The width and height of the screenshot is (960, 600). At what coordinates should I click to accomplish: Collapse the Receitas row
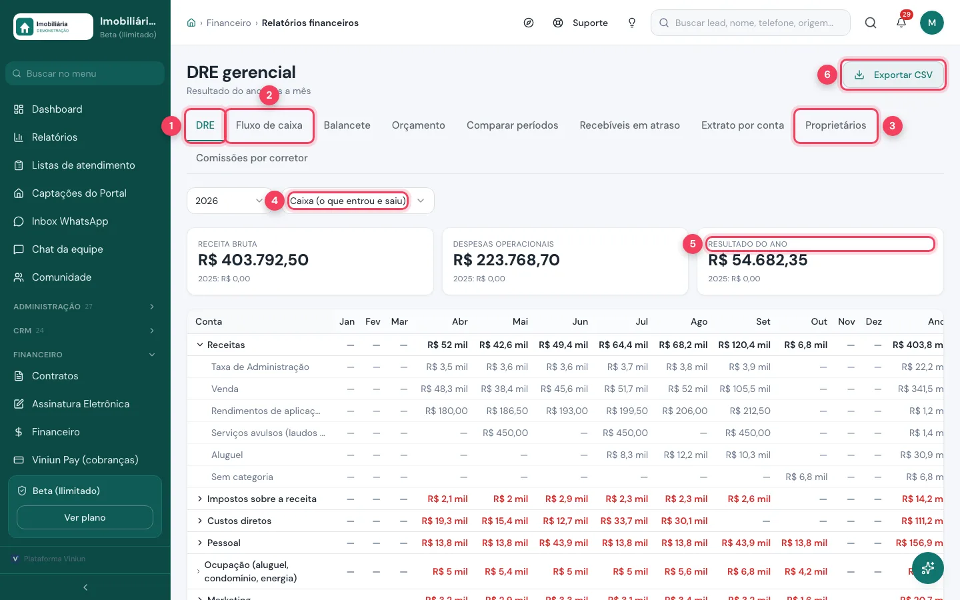[x=200, y=345]
